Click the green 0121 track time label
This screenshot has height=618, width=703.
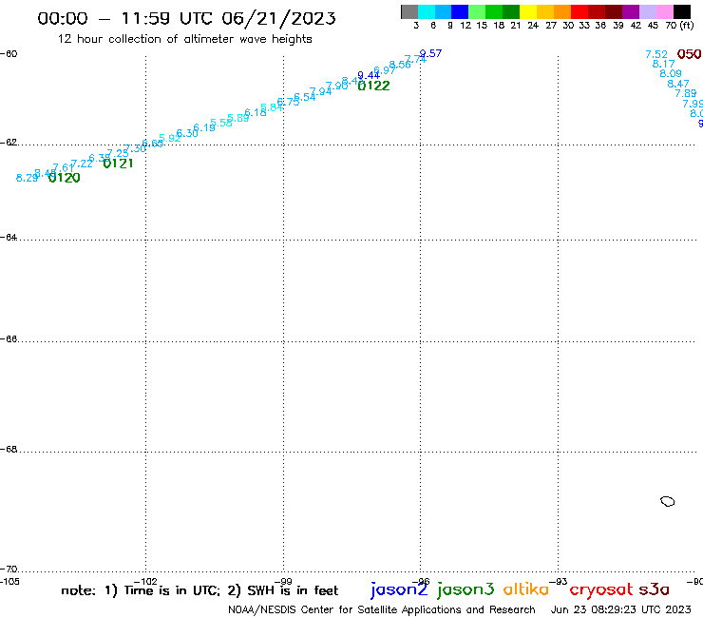coord(119,164)
